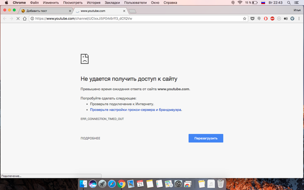Focus the address bar URL field
Viewport: 304px width, 190px height.
(139, 19)
